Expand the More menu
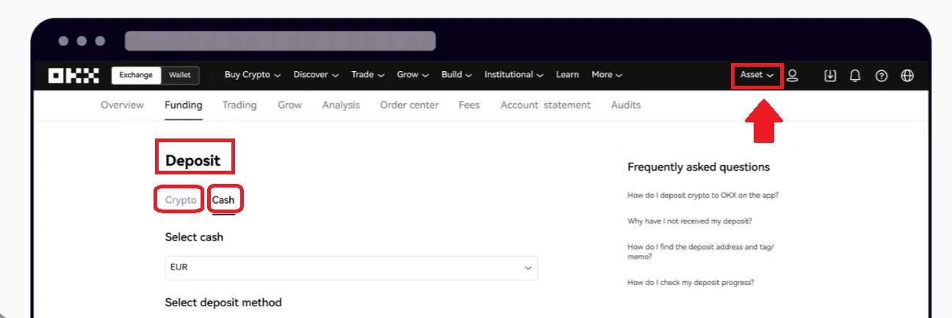Viewport: 952px width, 318px height. (x=607, y=75)
